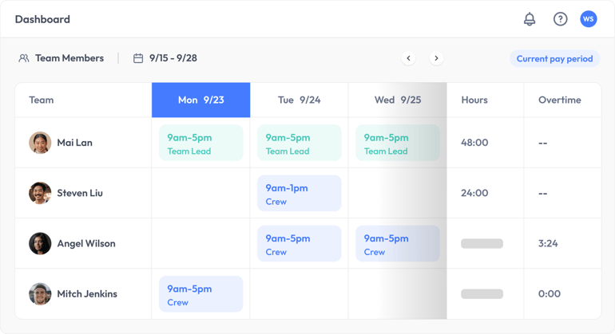615x334 pixels.
Task: Click Mai Lan's 48:00 hours value
Action: pyautogui.click(x=474, y=143)
